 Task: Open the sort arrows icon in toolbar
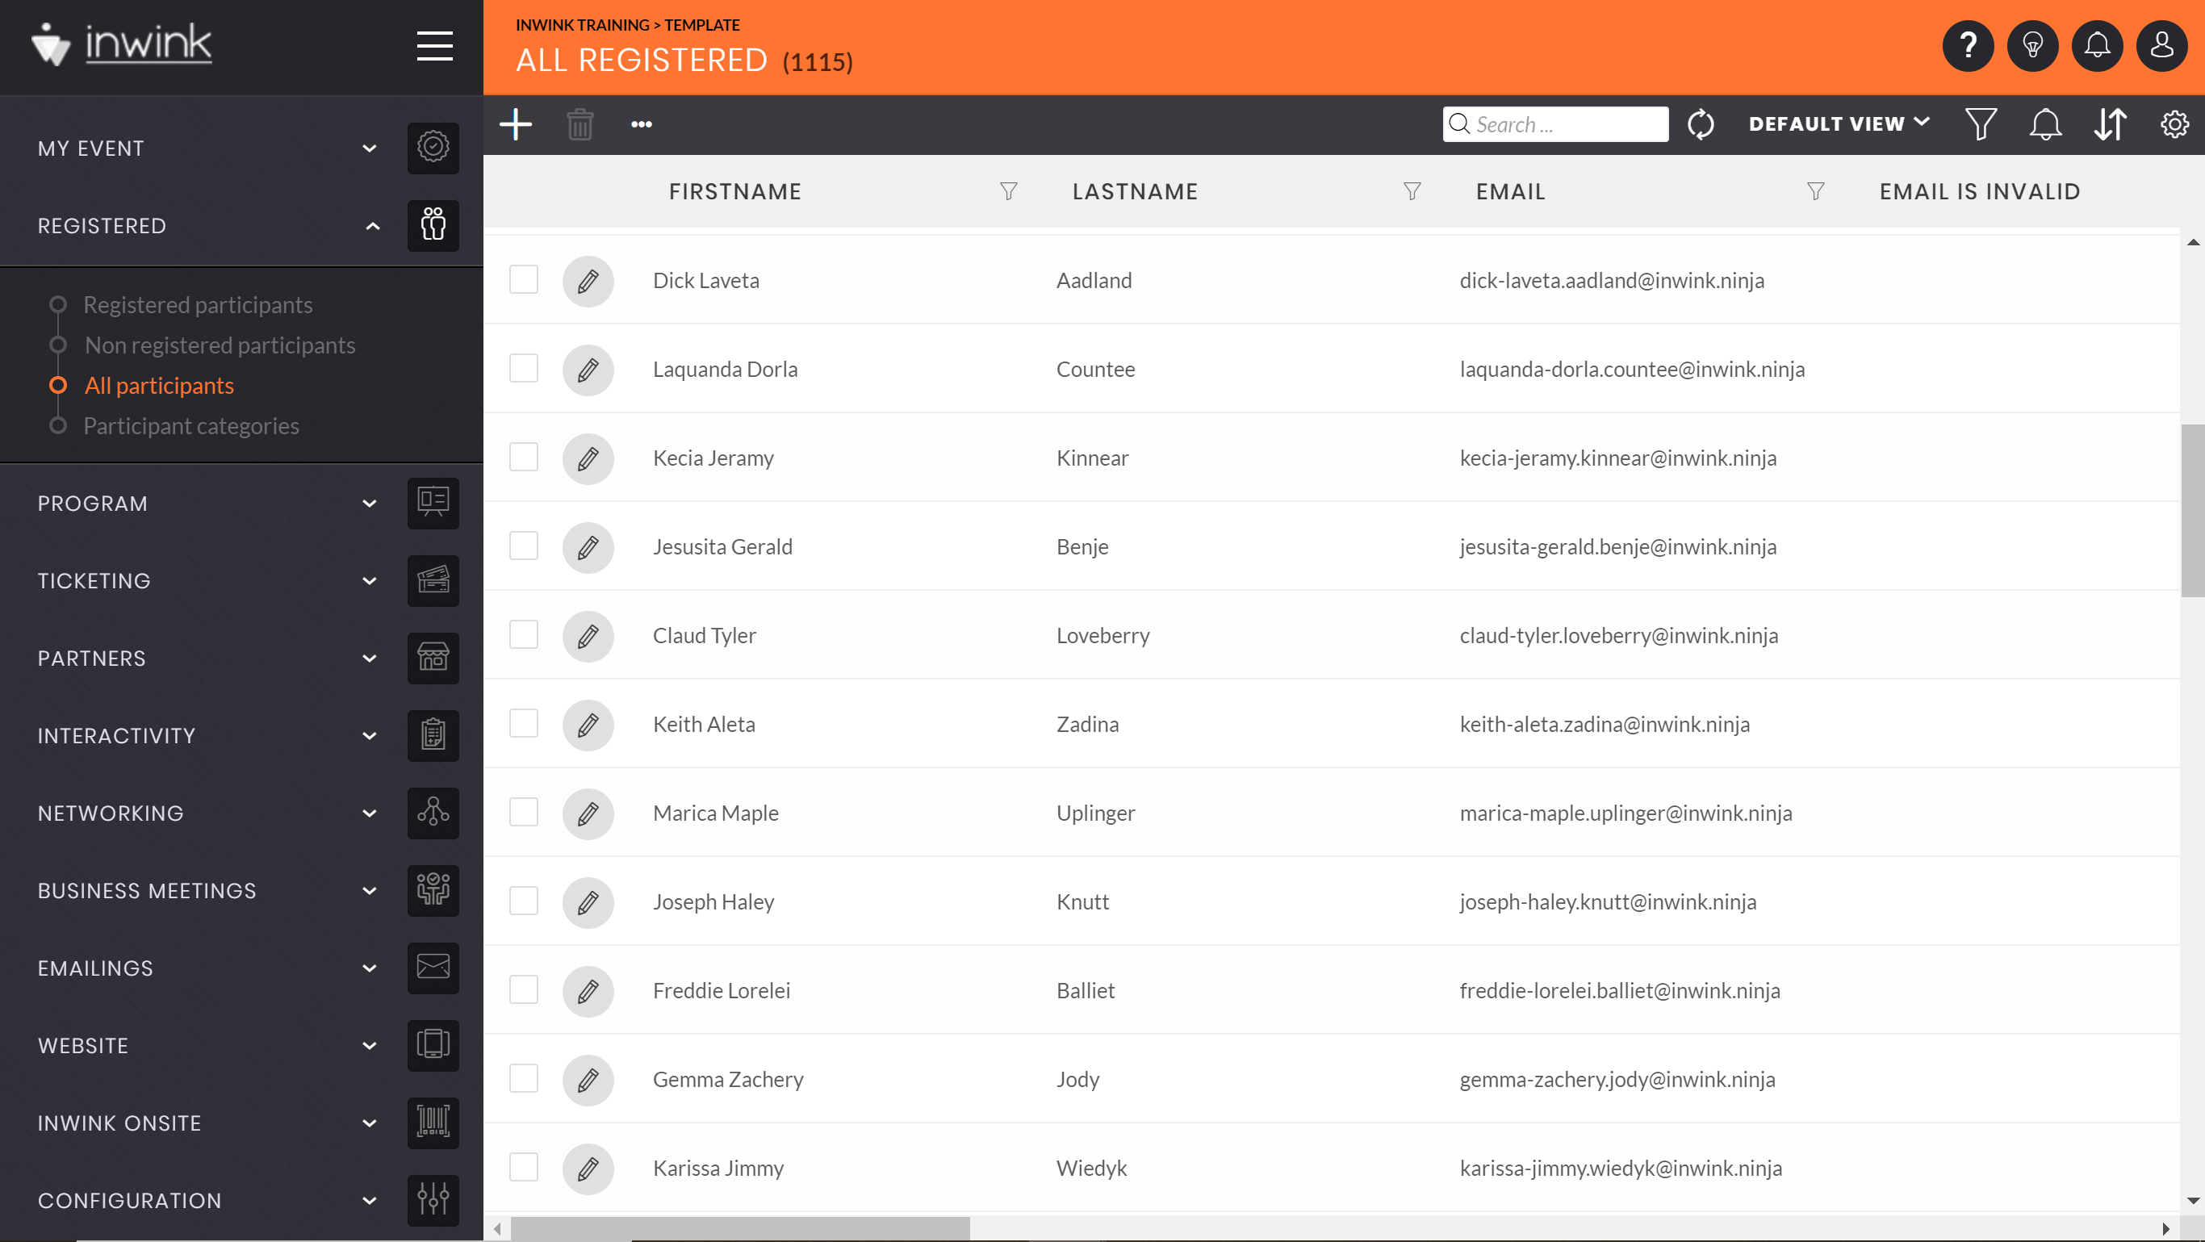pyautogui.click(x=2109, y=124)
